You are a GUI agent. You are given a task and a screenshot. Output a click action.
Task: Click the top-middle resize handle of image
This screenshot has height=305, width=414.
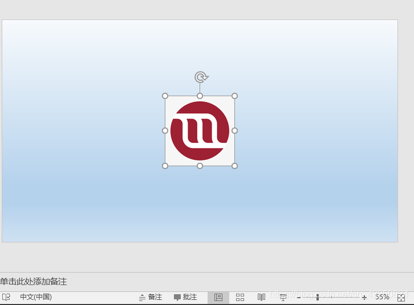(x=200, y=96)
